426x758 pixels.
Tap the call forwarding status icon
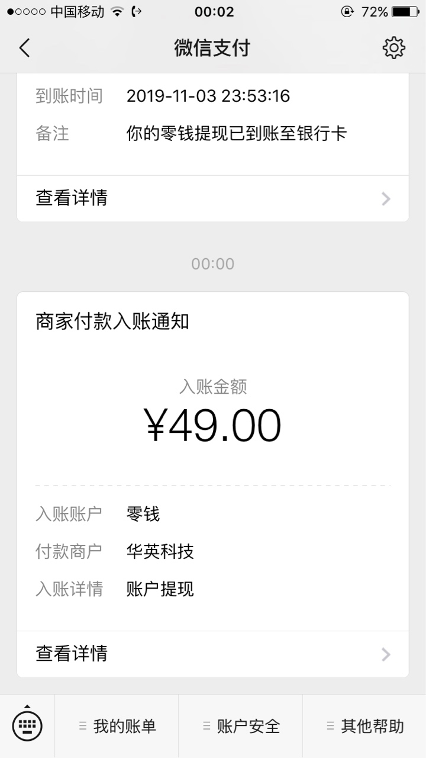point(137,12)
